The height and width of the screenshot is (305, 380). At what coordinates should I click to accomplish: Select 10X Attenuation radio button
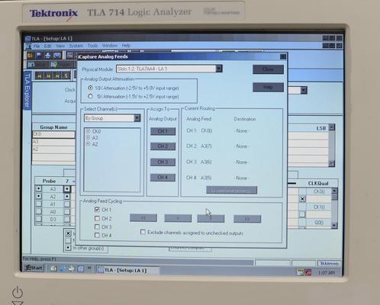(x=90, y=88)
